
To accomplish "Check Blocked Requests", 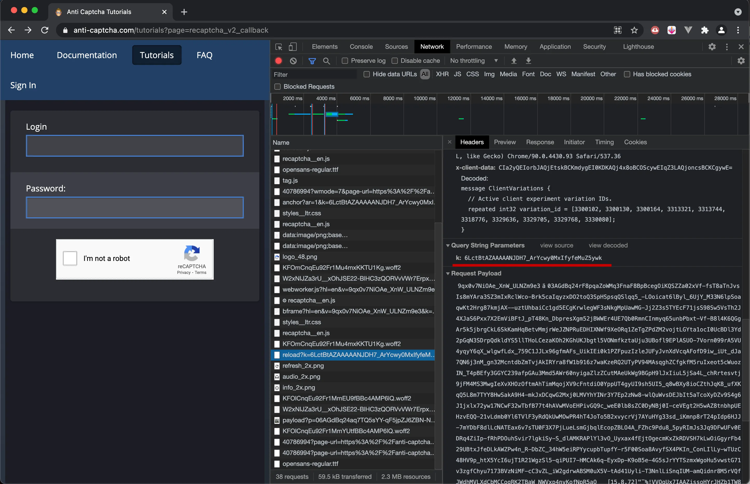I will (277, 86).
